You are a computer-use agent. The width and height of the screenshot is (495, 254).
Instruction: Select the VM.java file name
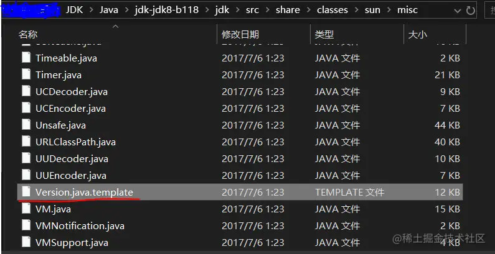click(53, 209)
